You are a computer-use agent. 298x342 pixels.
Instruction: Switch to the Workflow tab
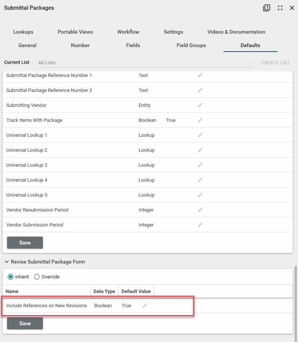pyautogui.click(x=128, y=32)
